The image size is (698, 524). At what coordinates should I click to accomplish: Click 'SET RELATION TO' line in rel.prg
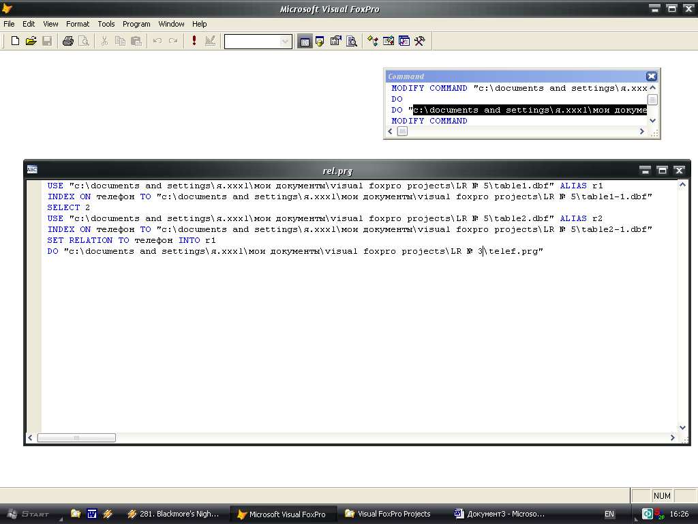(132, 241)
